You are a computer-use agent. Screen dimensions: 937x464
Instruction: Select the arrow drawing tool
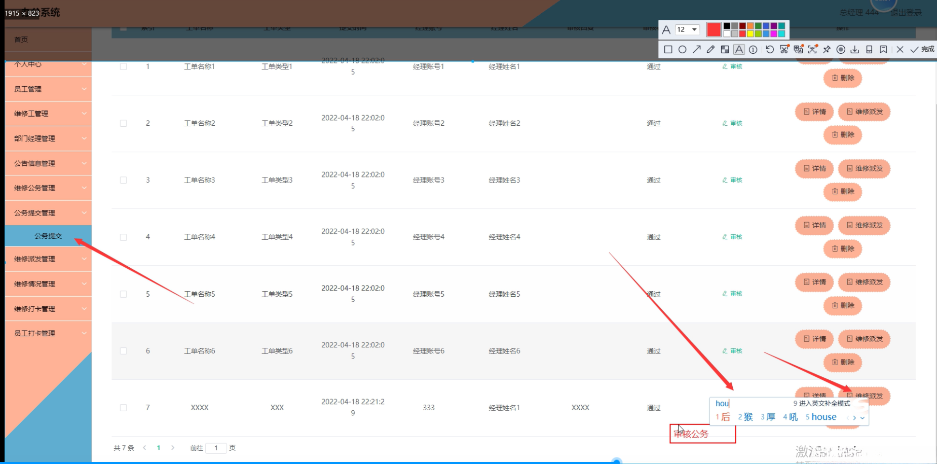pyautogui.click(x=697, y=49)
